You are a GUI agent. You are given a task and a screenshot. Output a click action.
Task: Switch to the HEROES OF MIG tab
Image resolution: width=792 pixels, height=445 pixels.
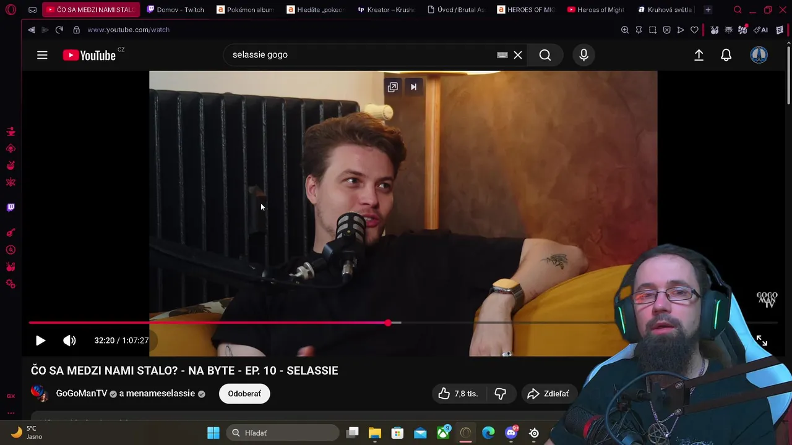coord(527,10)
